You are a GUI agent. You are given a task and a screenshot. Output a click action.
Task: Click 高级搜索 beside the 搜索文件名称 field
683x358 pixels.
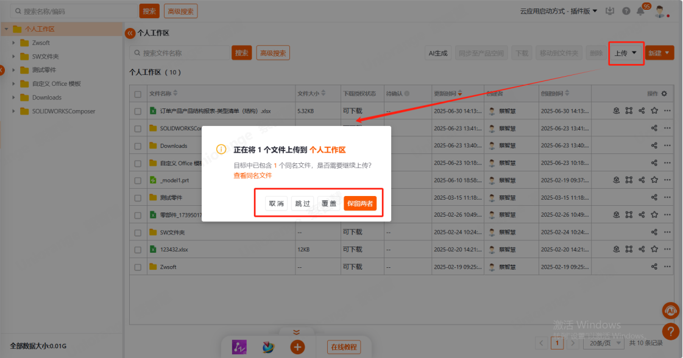273,53
